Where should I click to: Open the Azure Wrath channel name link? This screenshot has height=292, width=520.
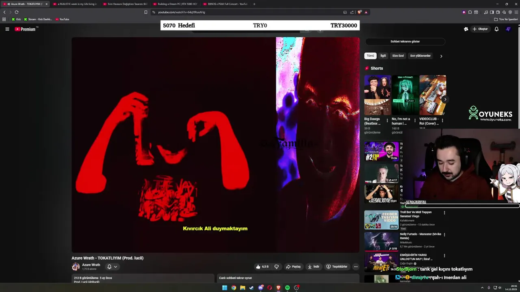[x=91, y=265]
